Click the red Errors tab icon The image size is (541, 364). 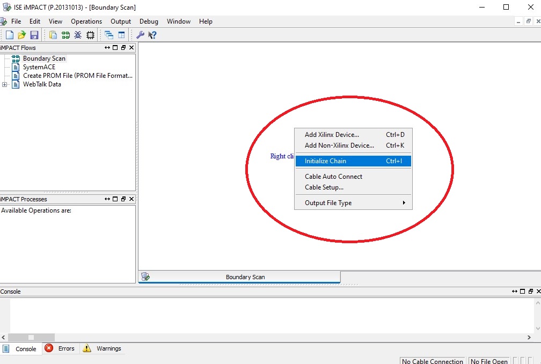pyautogui.click(x=49, y=348)
